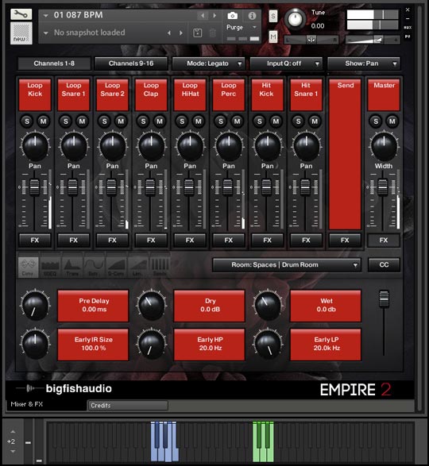Select the Trans effect icon
This screenshot has height=466, width=429.
[72, 268]
